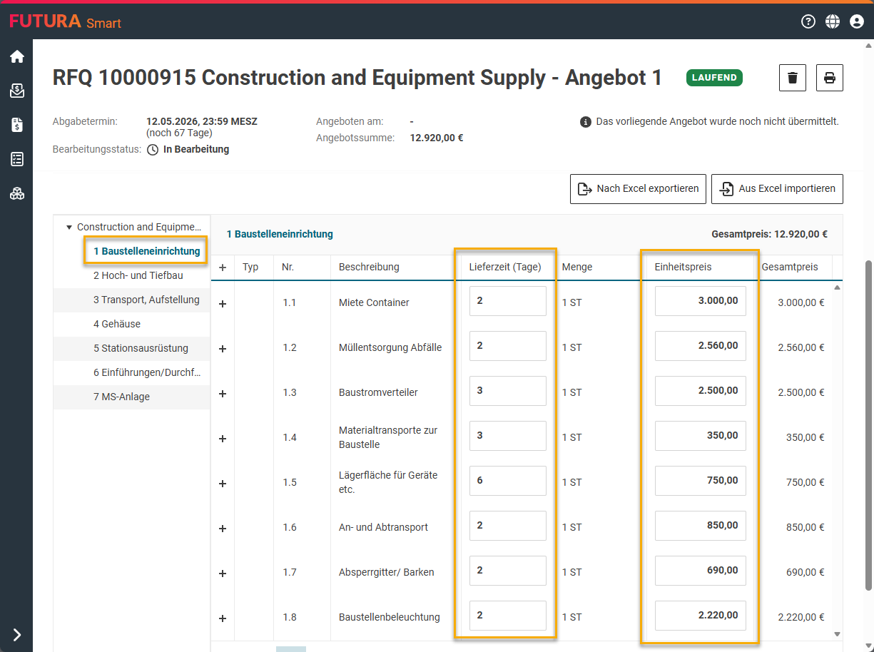Click the Einheitspreis field for Baustromverteiler
Screen dimensions: 874x652
700,391
